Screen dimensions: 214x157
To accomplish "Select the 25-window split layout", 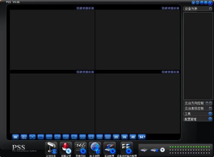I will (x=116, y=137).
